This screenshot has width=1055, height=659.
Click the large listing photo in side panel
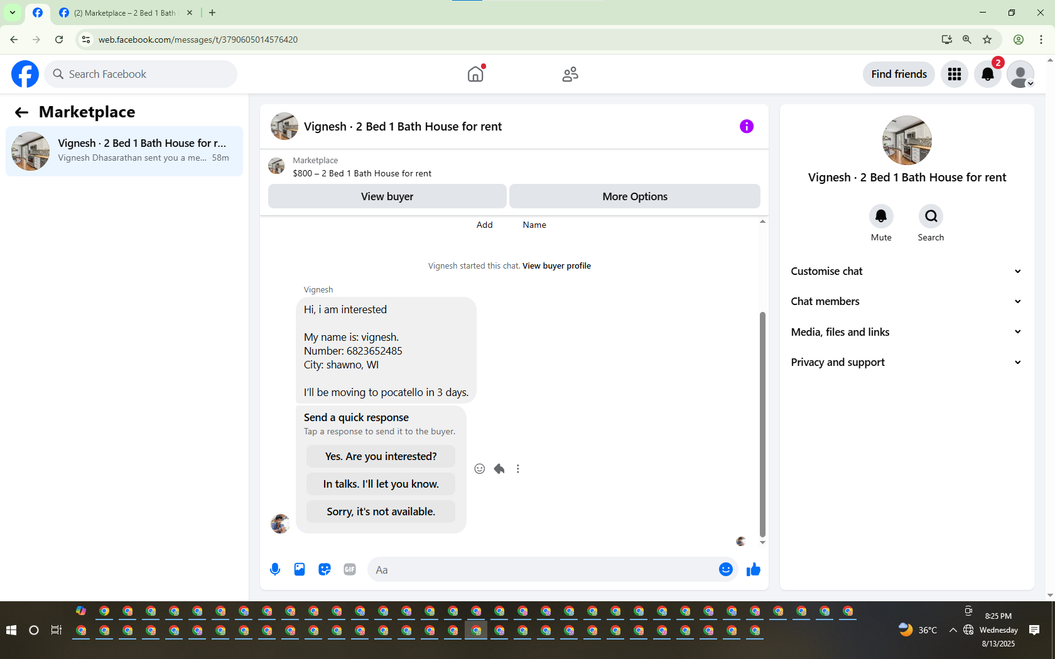point(907,140)
